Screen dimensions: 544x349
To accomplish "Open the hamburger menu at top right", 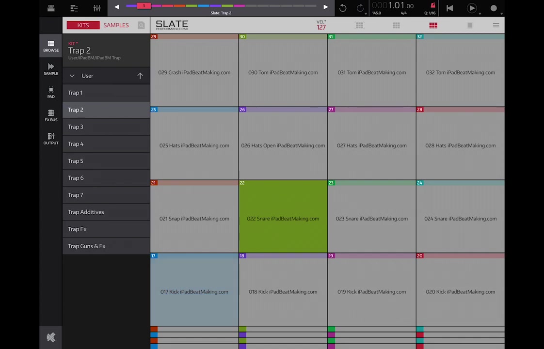I will [496, 25].
